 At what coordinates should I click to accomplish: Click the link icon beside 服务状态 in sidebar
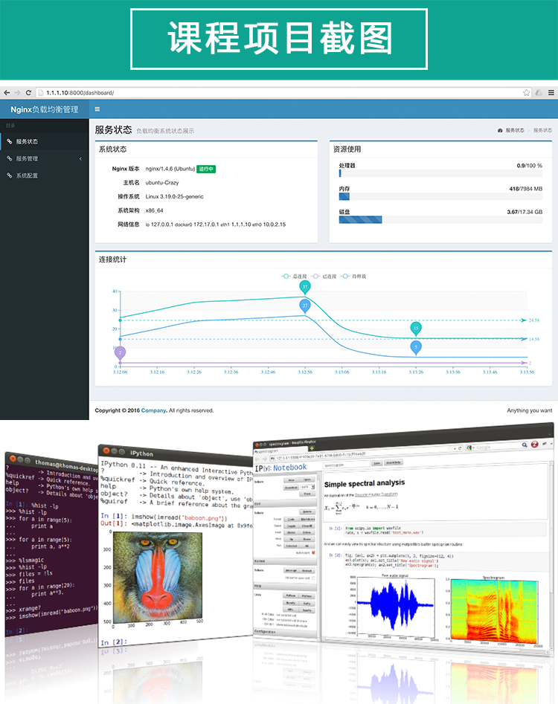9,141
